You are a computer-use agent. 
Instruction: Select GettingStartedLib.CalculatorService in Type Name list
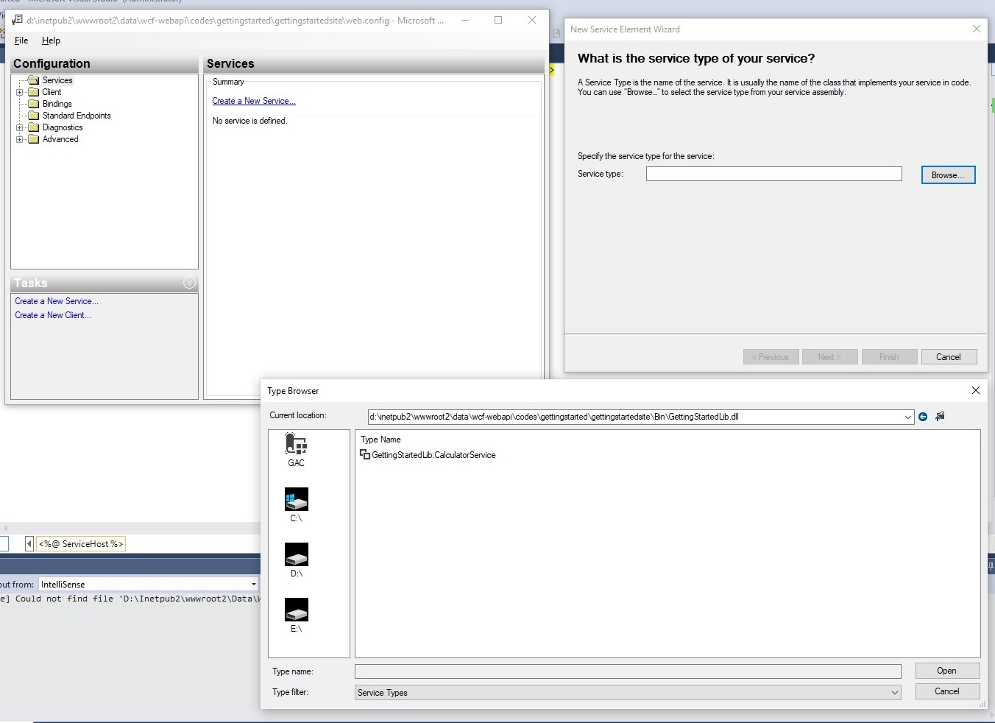click(x=433, y=455)
